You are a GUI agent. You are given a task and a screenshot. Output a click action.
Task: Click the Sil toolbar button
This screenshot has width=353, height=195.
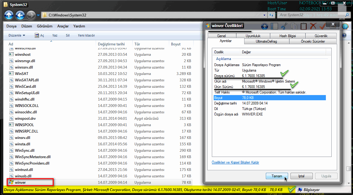click(x=68, y=36)
